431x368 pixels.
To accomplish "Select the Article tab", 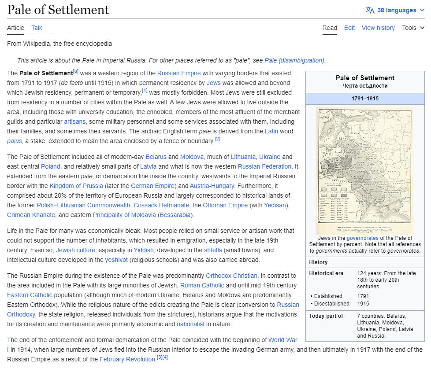I will 15,28.
